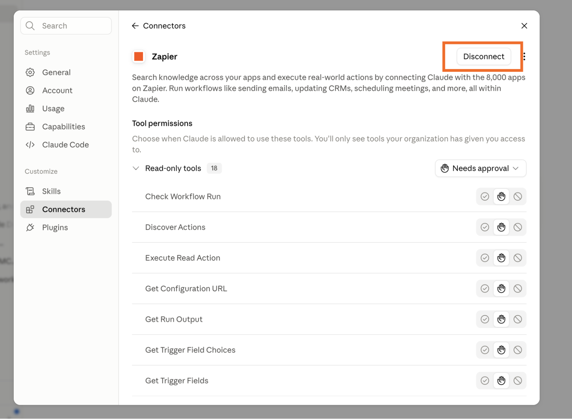This screenshot has height=419, width=572.
Task: Set Get Trigger Field Choices to needs approval
Action: [501, 350]
